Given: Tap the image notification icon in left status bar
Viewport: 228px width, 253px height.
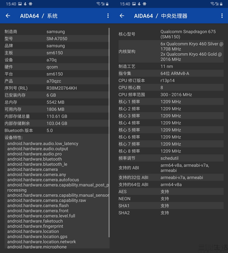Looking at the screenshot, I should (x=20, y=4).
